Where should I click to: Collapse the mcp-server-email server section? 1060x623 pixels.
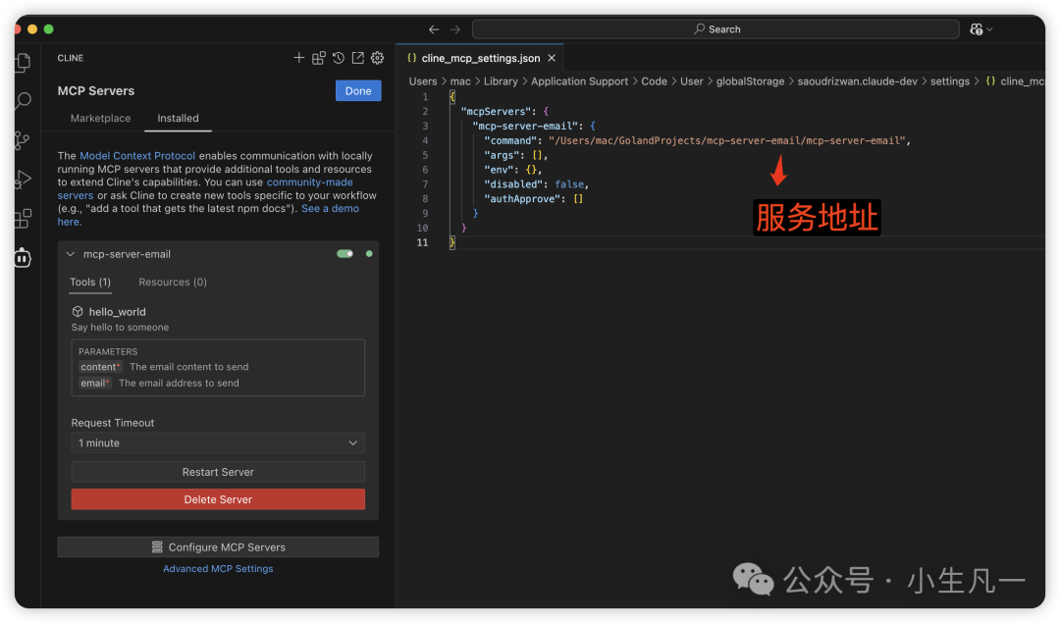click(71, 254)
